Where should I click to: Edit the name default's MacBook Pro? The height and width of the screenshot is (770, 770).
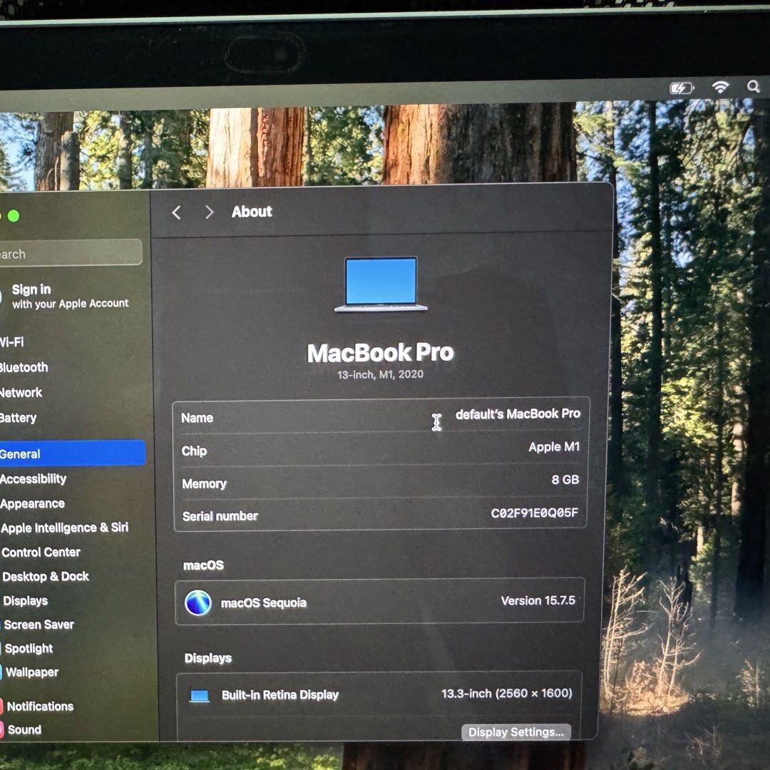pyautogui.click(x=518, y=414)
